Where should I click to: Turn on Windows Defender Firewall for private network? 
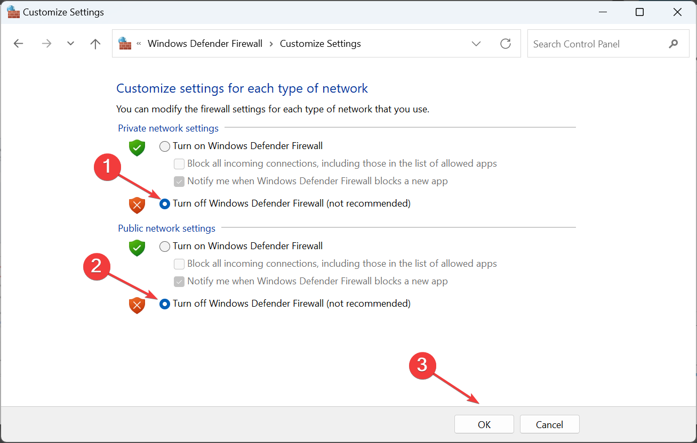coord(165,146)
